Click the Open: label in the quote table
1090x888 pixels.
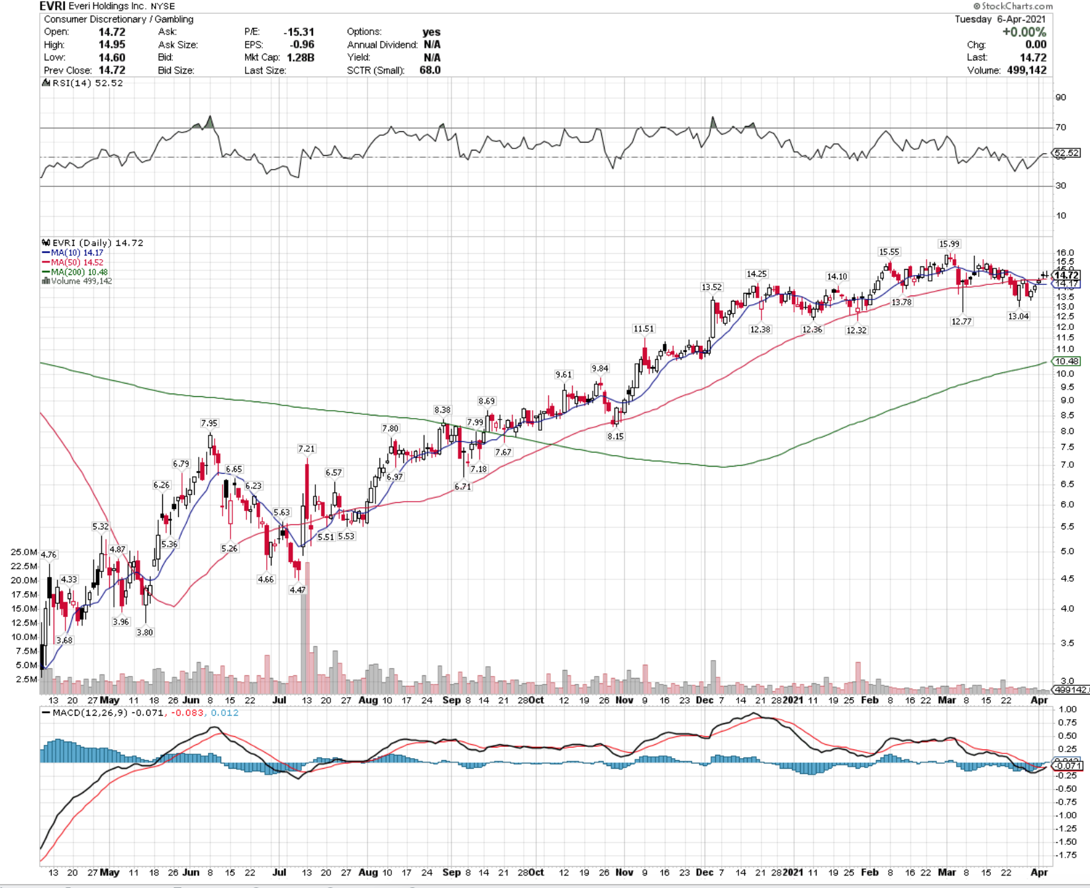(56, 32)
